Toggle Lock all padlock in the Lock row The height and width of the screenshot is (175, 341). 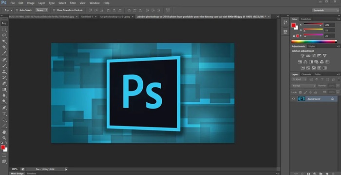pyautogui.click(x=316, y=92)
